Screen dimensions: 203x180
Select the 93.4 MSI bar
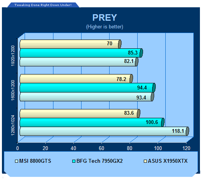tap(87, 97)
